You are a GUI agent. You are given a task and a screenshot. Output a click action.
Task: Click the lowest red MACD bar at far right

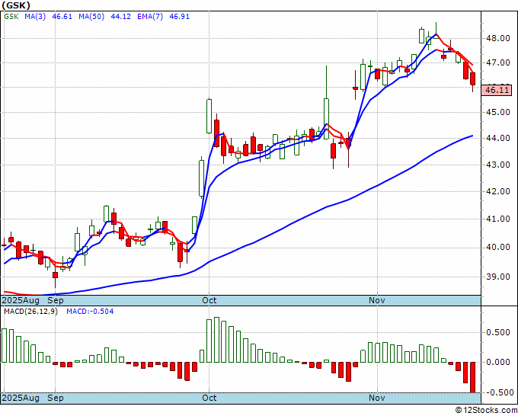[473, 377]
